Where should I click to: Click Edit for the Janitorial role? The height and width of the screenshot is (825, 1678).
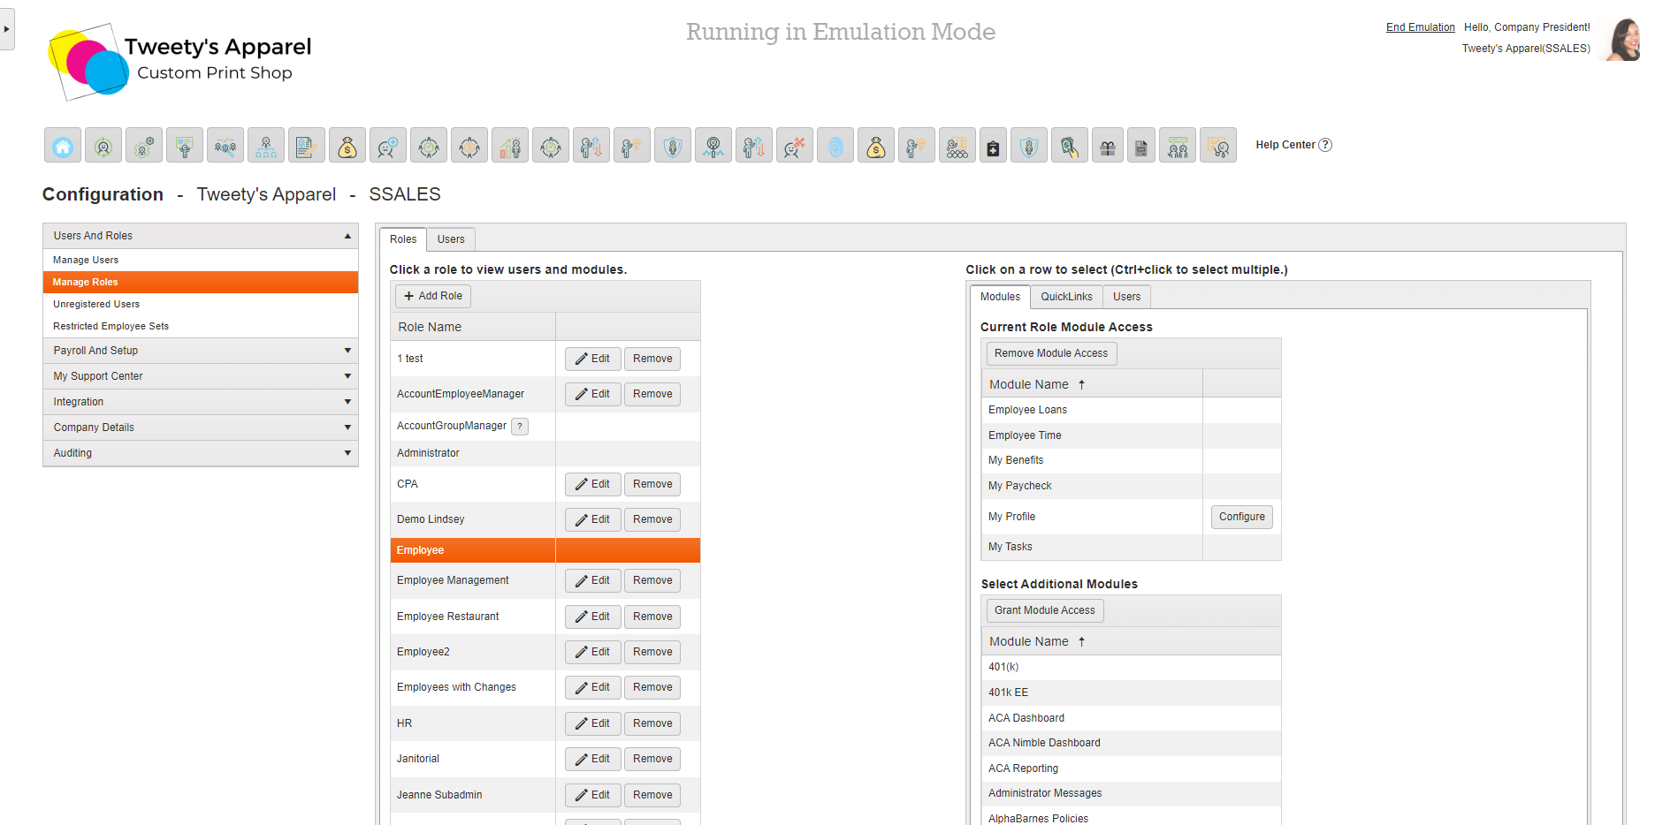(592, 759)
